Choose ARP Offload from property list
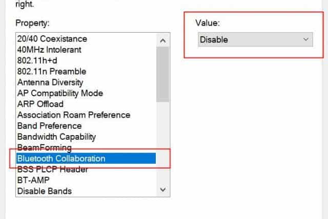 click(40, 104)
